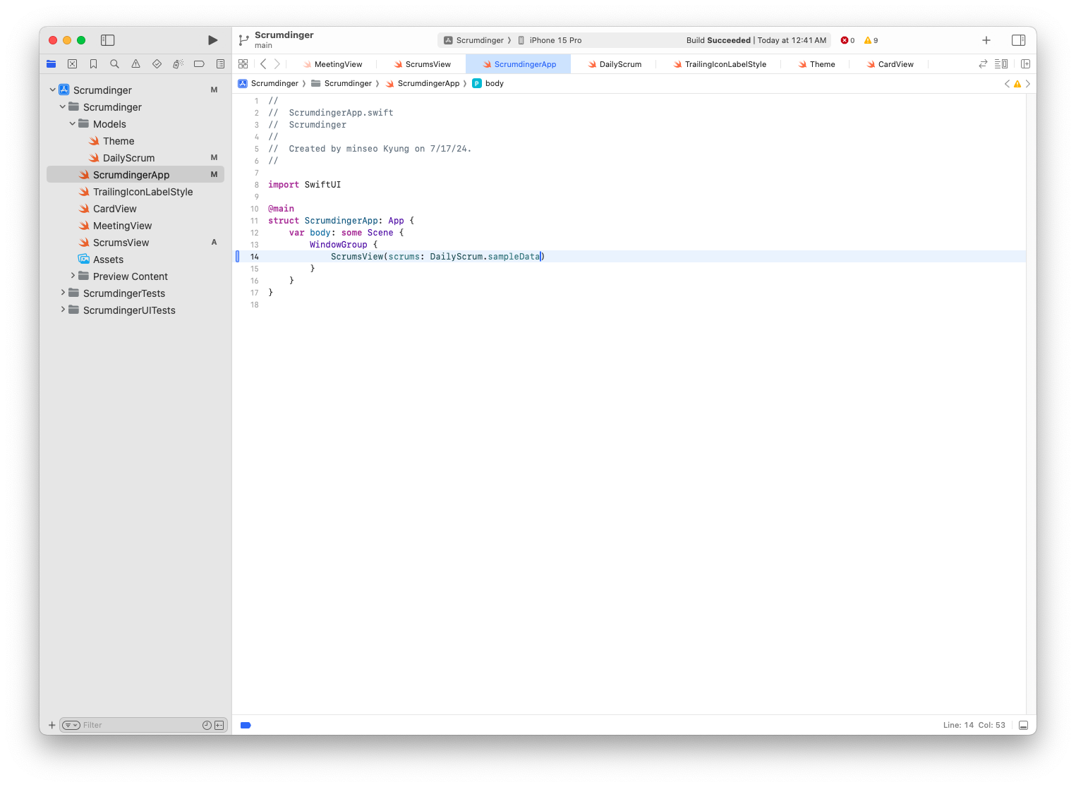Toggle recent files filter clock icon

click(x=207, y=725)
